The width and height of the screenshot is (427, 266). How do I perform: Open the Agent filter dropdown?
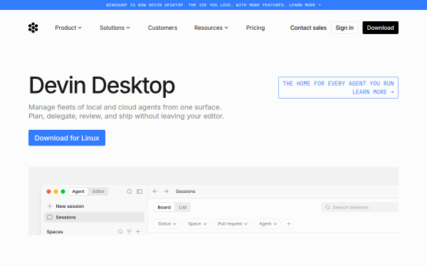coord(268,223)
